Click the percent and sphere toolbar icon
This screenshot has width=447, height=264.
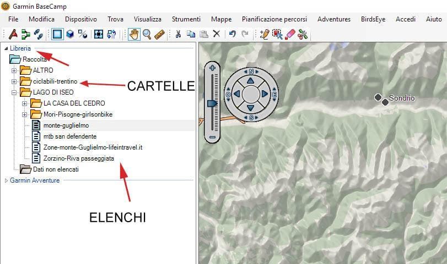[x=83, y=35]
